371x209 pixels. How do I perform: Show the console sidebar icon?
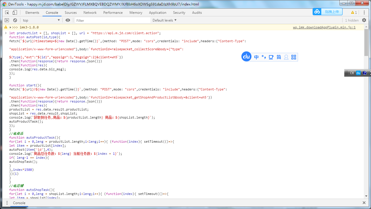(7, 20)
